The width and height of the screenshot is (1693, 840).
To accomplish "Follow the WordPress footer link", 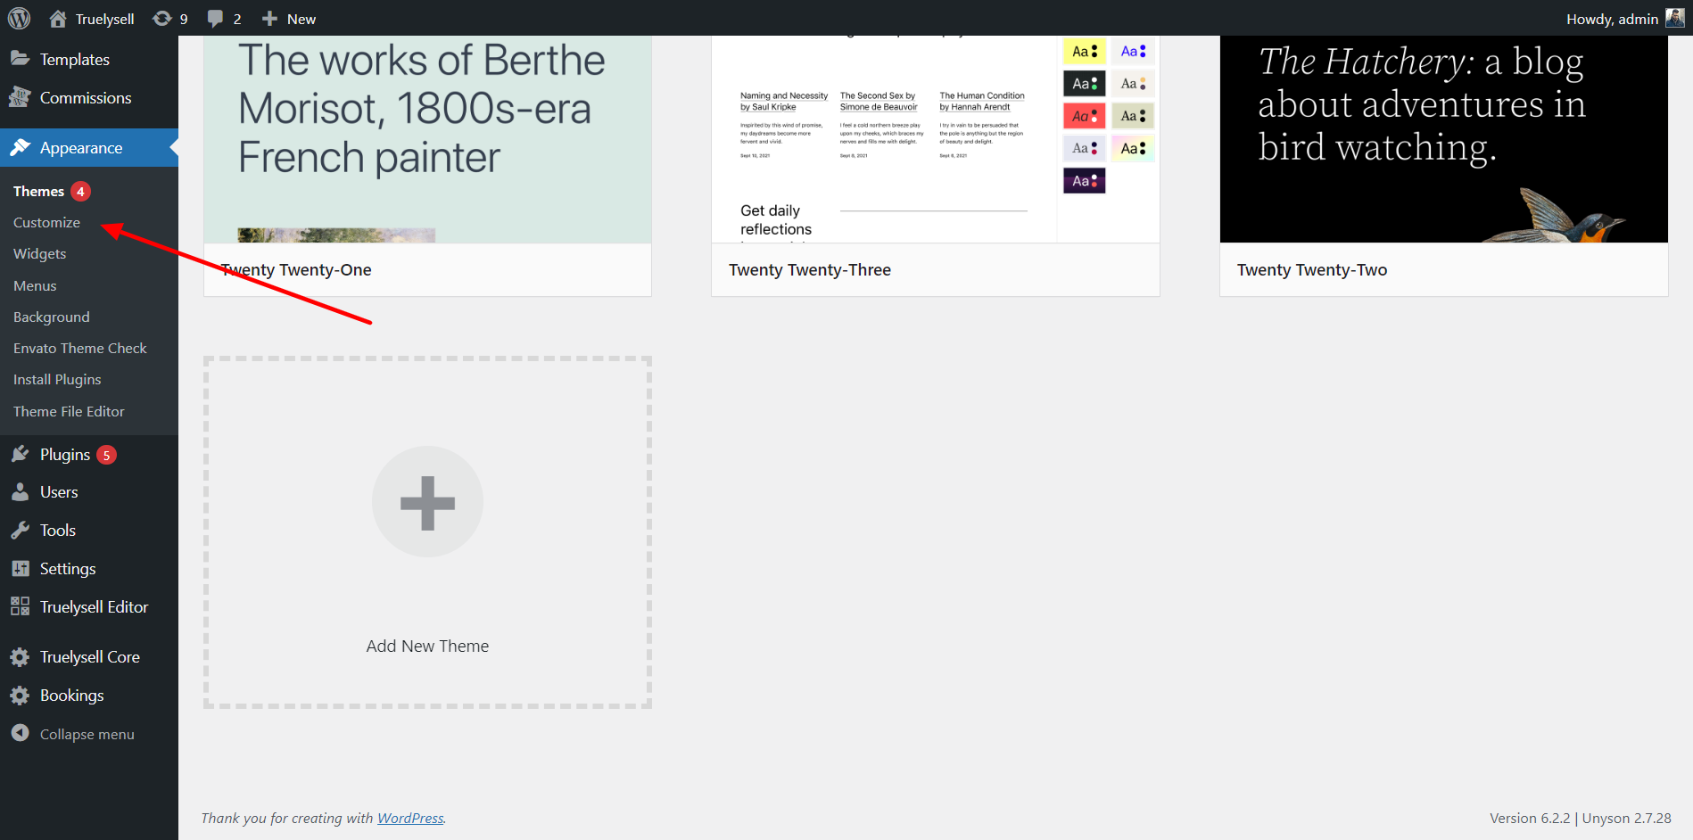I will click(410, 818).
